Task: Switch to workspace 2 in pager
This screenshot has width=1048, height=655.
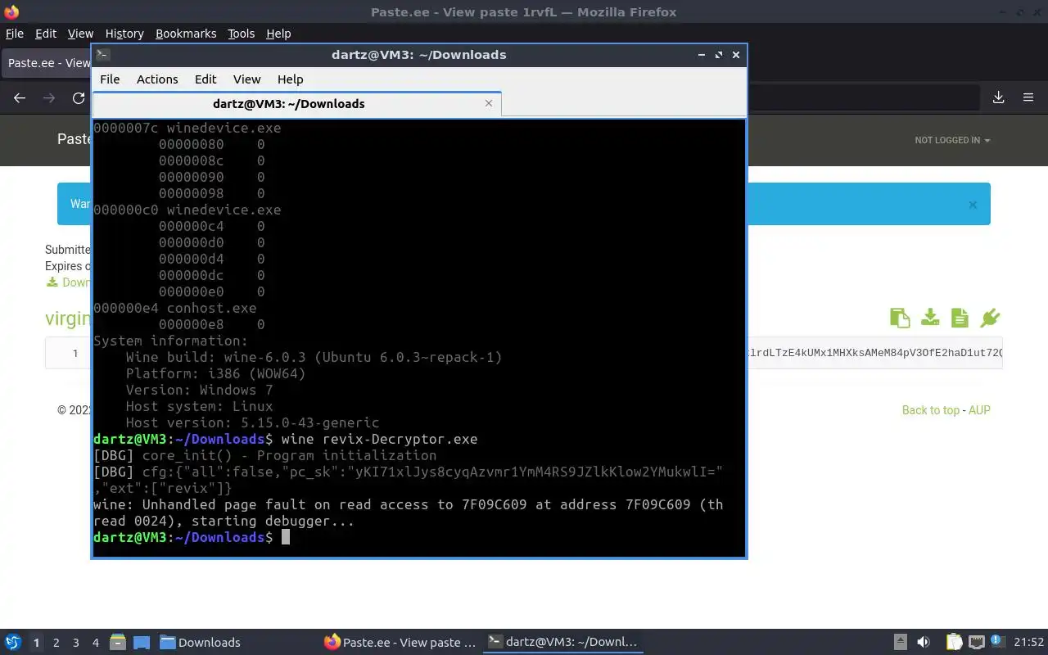Action: point(56,643)
